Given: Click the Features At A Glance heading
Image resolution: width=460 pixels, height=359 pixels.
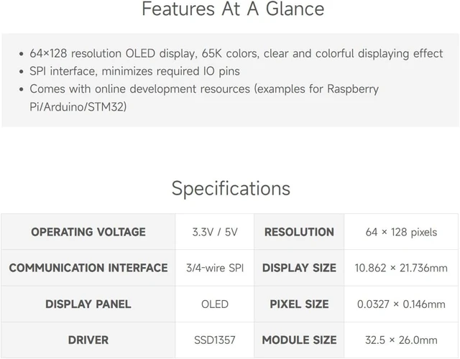Looking at the screenshot, I should click(233, 9).
